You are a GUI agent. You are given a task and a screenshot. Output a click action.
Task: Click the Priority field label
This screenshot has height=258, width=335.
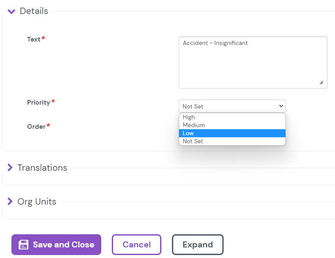(x=39, y=103)
